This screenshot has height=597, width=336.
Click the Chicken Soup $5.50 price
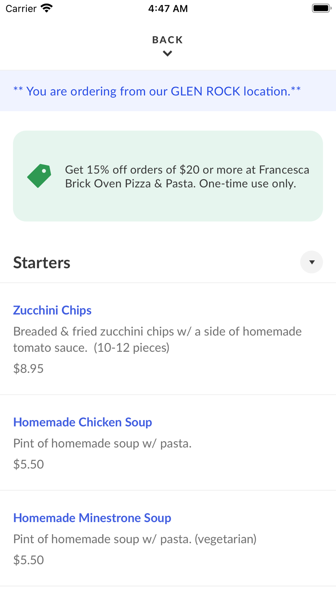click(x=29, y=464)
